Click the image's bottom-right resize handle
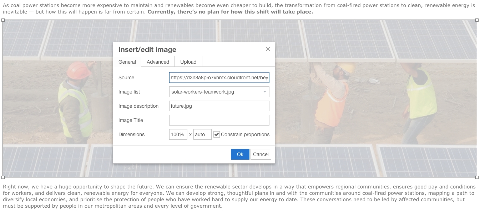Viewport: 480px width, 213px height. [477, 177]
